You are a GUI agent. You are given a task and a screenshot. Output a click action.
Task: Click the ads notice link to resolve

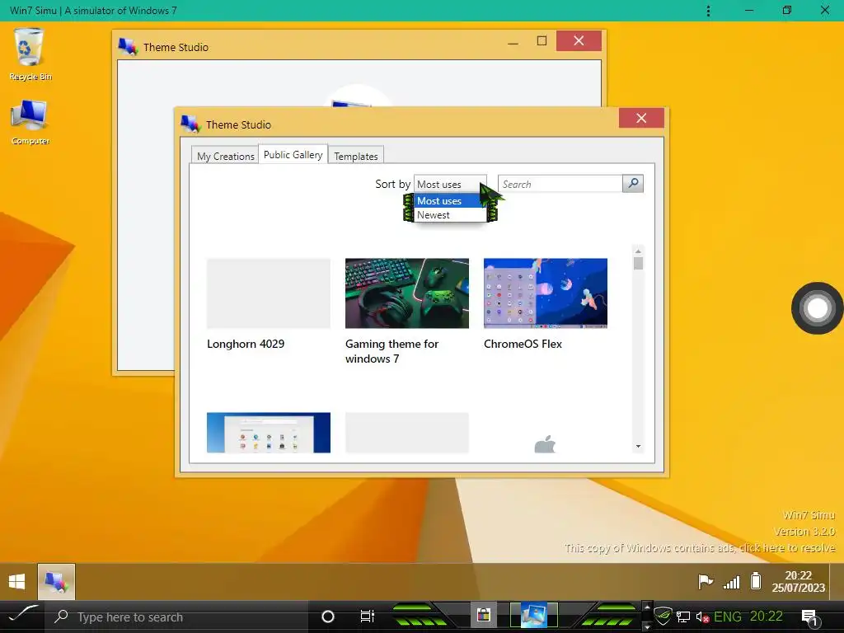(x=700, y=548)
